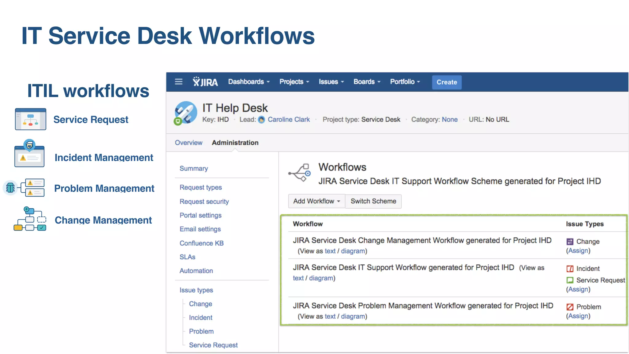Click the blue Create button
Viewport: 629px width, 354px height.
click(447, 82)
